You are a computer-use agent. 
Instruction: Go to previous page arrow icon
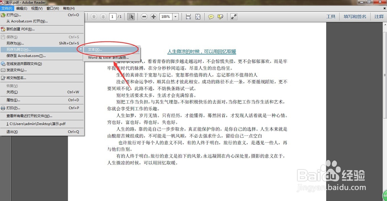[x=94, y=17]
